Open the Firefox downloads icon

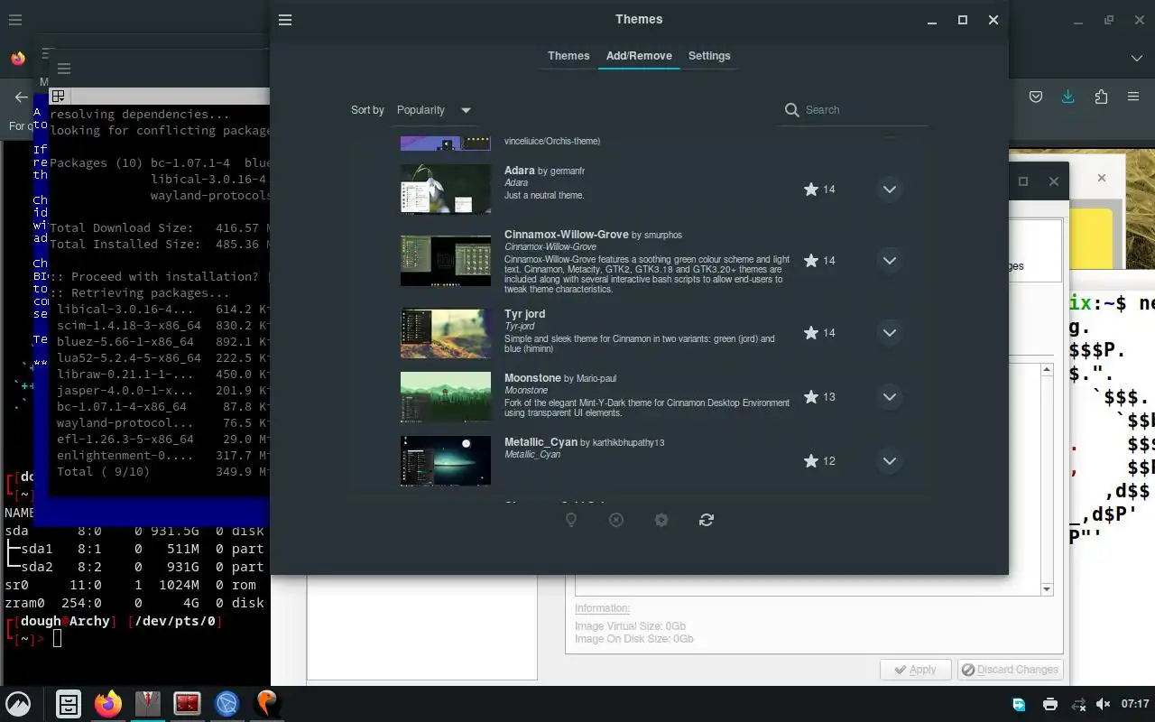(1068, 97)
